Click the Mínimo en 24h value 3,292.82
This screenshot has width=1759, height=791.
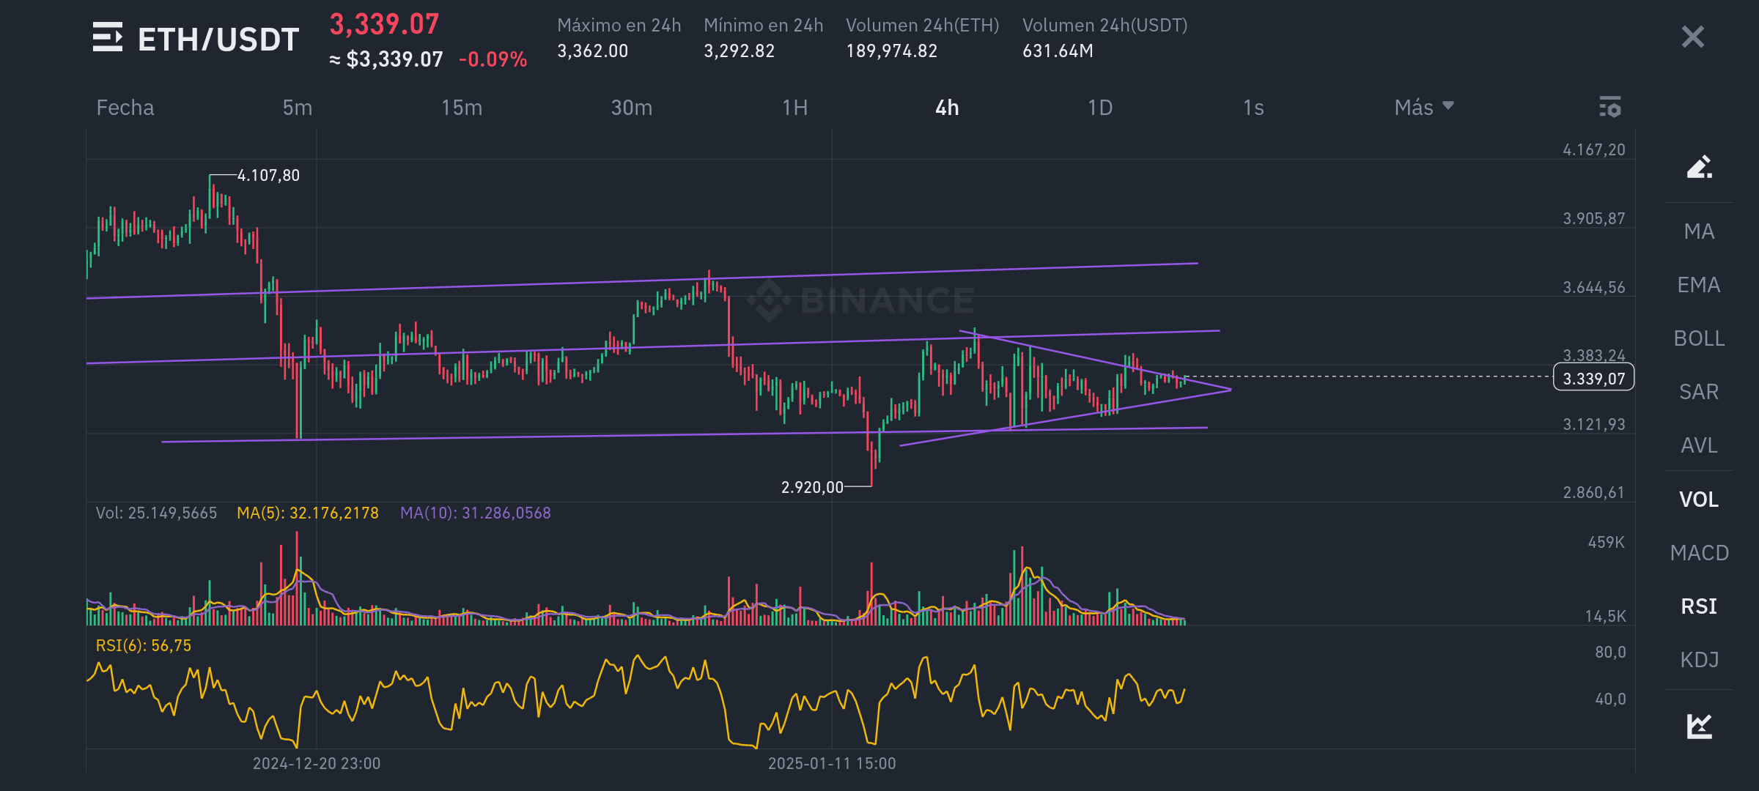tap(739, 51)
